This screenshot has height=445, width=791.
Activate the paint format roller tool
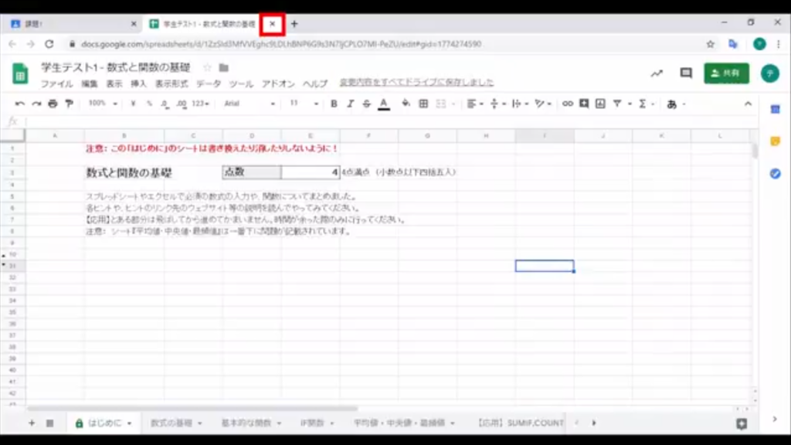(x=69, y=104)
